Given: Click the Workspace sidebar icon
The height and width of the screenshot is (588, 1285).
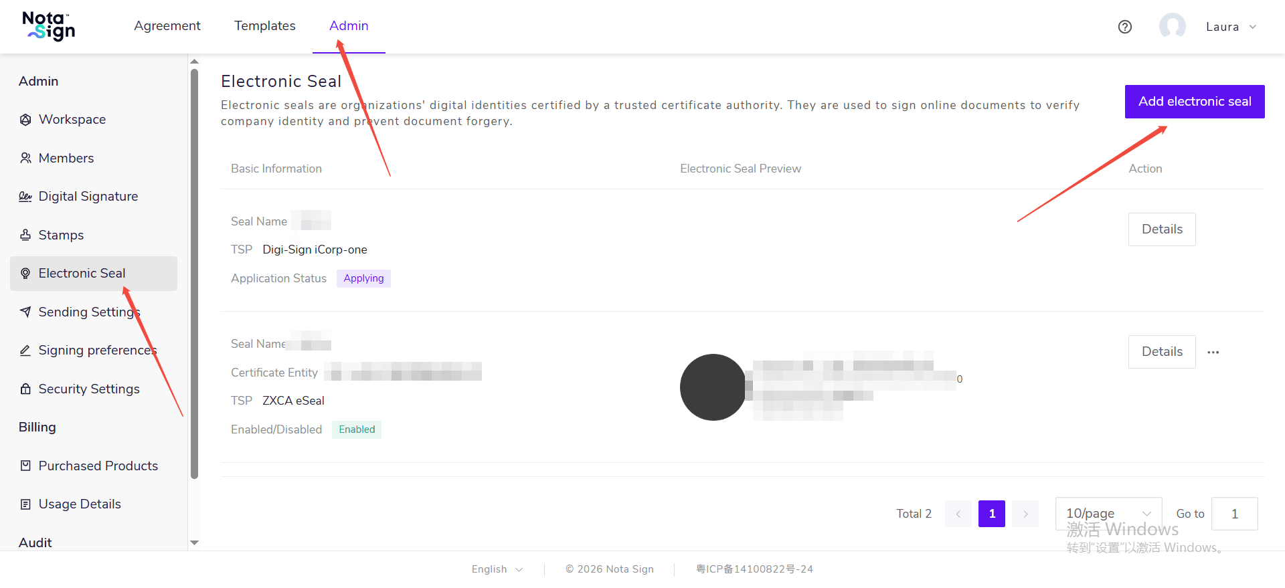Looking at the screenshot, I should pyautogui.click(x=25, y=120).
